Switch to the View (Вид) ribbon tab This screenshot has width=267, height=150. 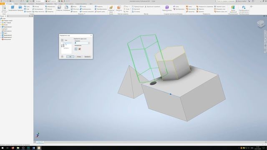pos(55,4)
